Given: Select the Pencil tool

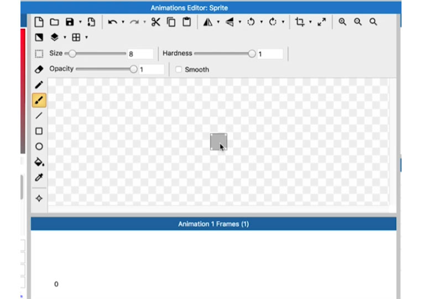Looking at the screenshot, I should tap(39, 85).
